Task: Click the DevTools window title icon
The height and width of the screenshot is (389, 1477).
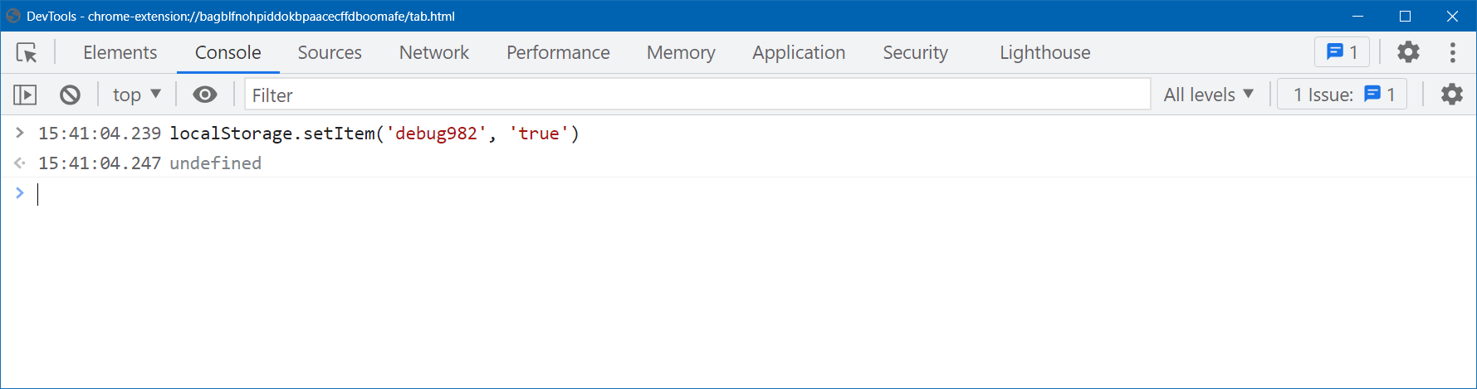Action: tap(13, 16)
